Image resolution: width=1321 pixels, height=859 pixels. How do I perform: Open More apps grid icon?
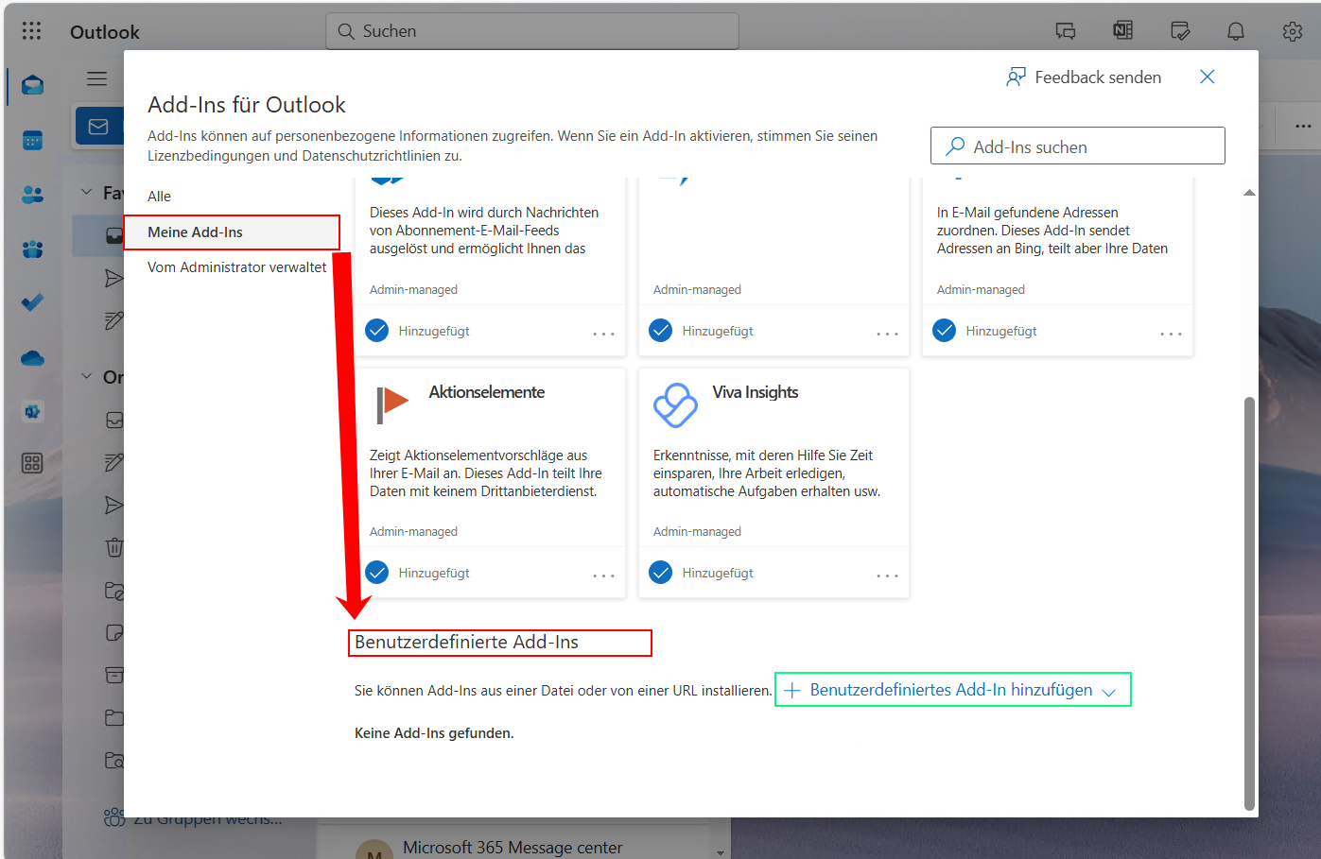pos(32,463)
